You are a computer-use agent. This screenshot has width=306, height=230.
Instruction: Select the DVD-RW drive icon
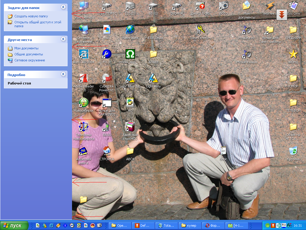pyautogui.click(x=177, y=6)
